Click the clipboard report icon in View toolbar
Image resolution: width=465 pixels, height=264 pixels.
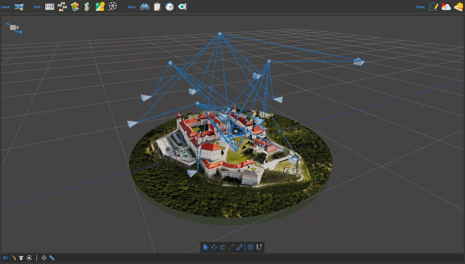(157, 6)
